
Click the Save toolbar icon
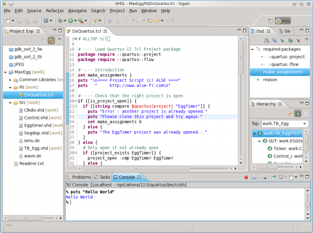(20, 20)
